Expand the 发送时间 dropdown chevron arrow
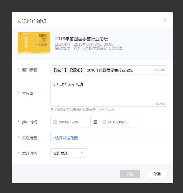Screen dimensions: 183x193 tap(82, 153)
